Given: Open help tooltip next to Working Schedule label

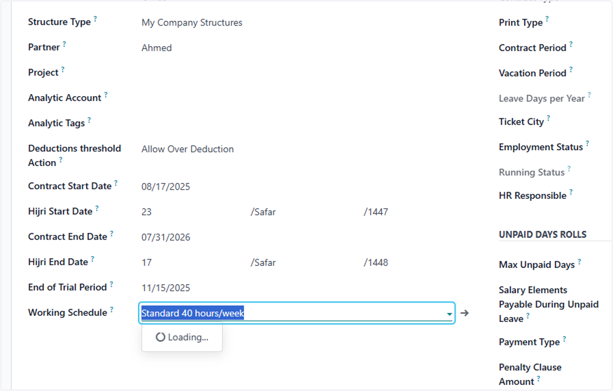Looking at the screenshot, I should 112,310.
